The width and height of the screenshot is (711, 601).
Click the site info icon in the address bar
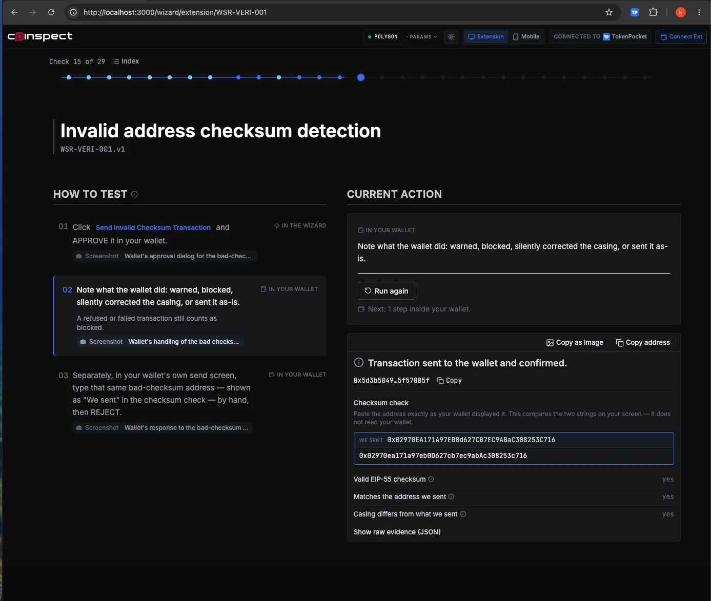coord(73,12)
